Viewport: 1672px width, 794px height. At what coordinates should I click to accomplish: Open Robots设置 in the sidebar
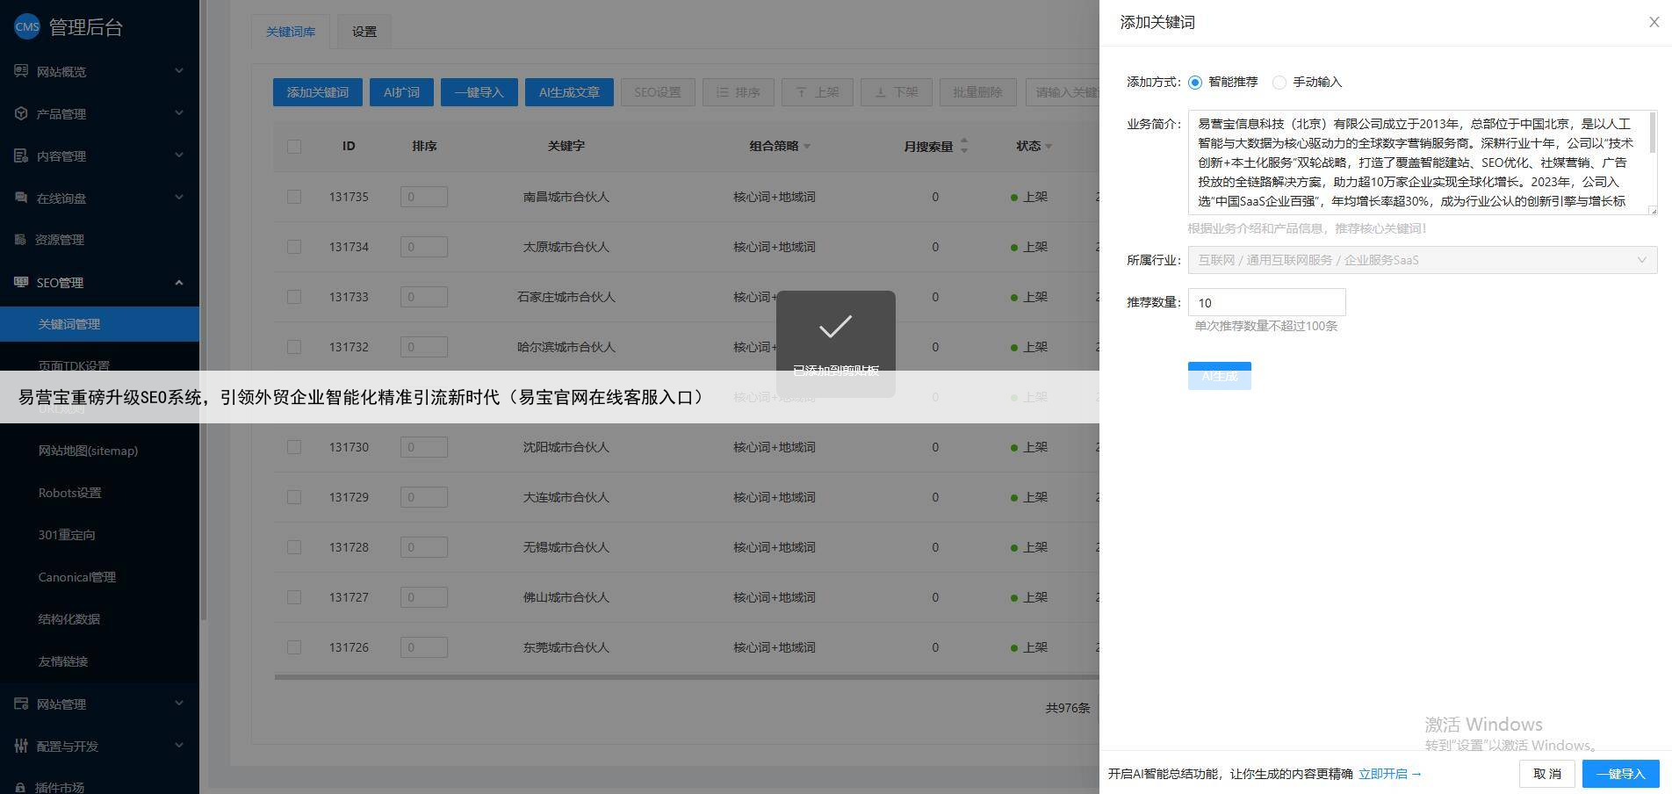point(69,493)
